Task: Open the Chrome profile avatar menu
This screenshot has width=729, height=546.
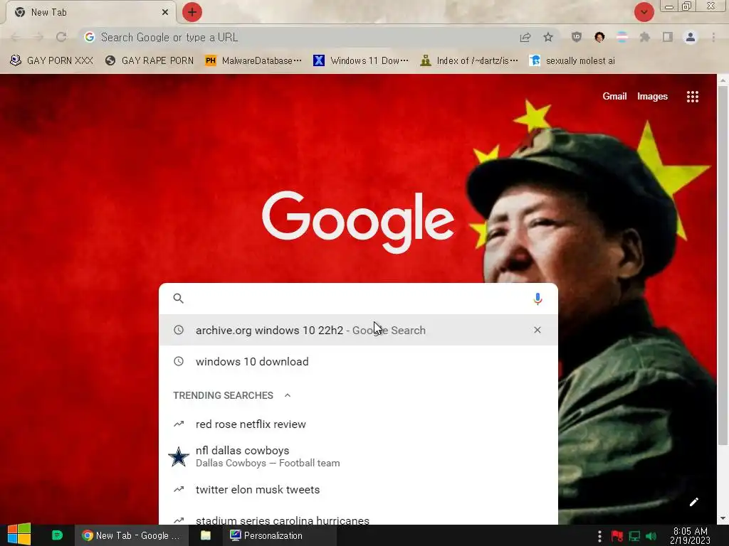Action: point(691,37)
